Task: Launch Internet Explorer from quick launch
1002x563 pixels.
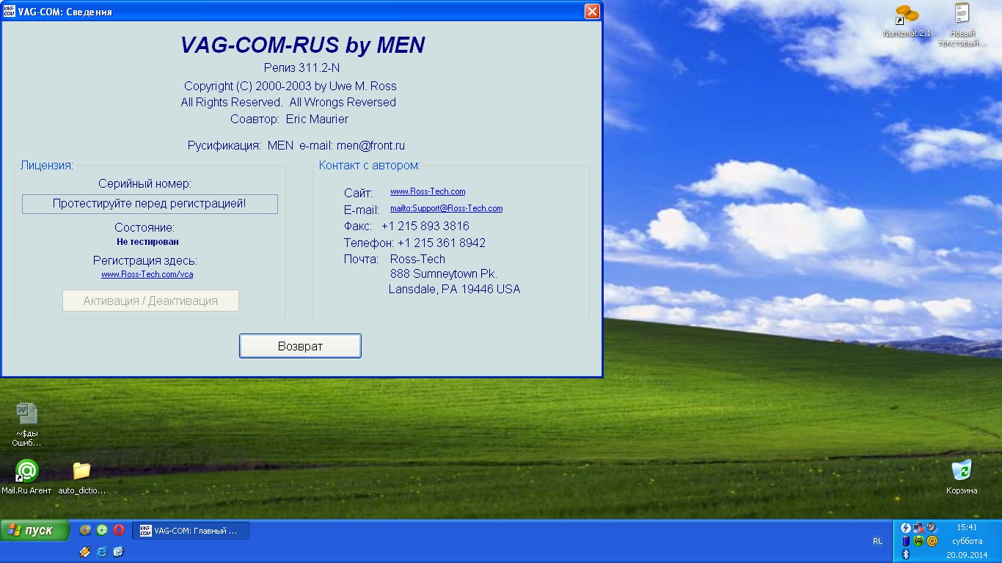Action: coord(102,551)
